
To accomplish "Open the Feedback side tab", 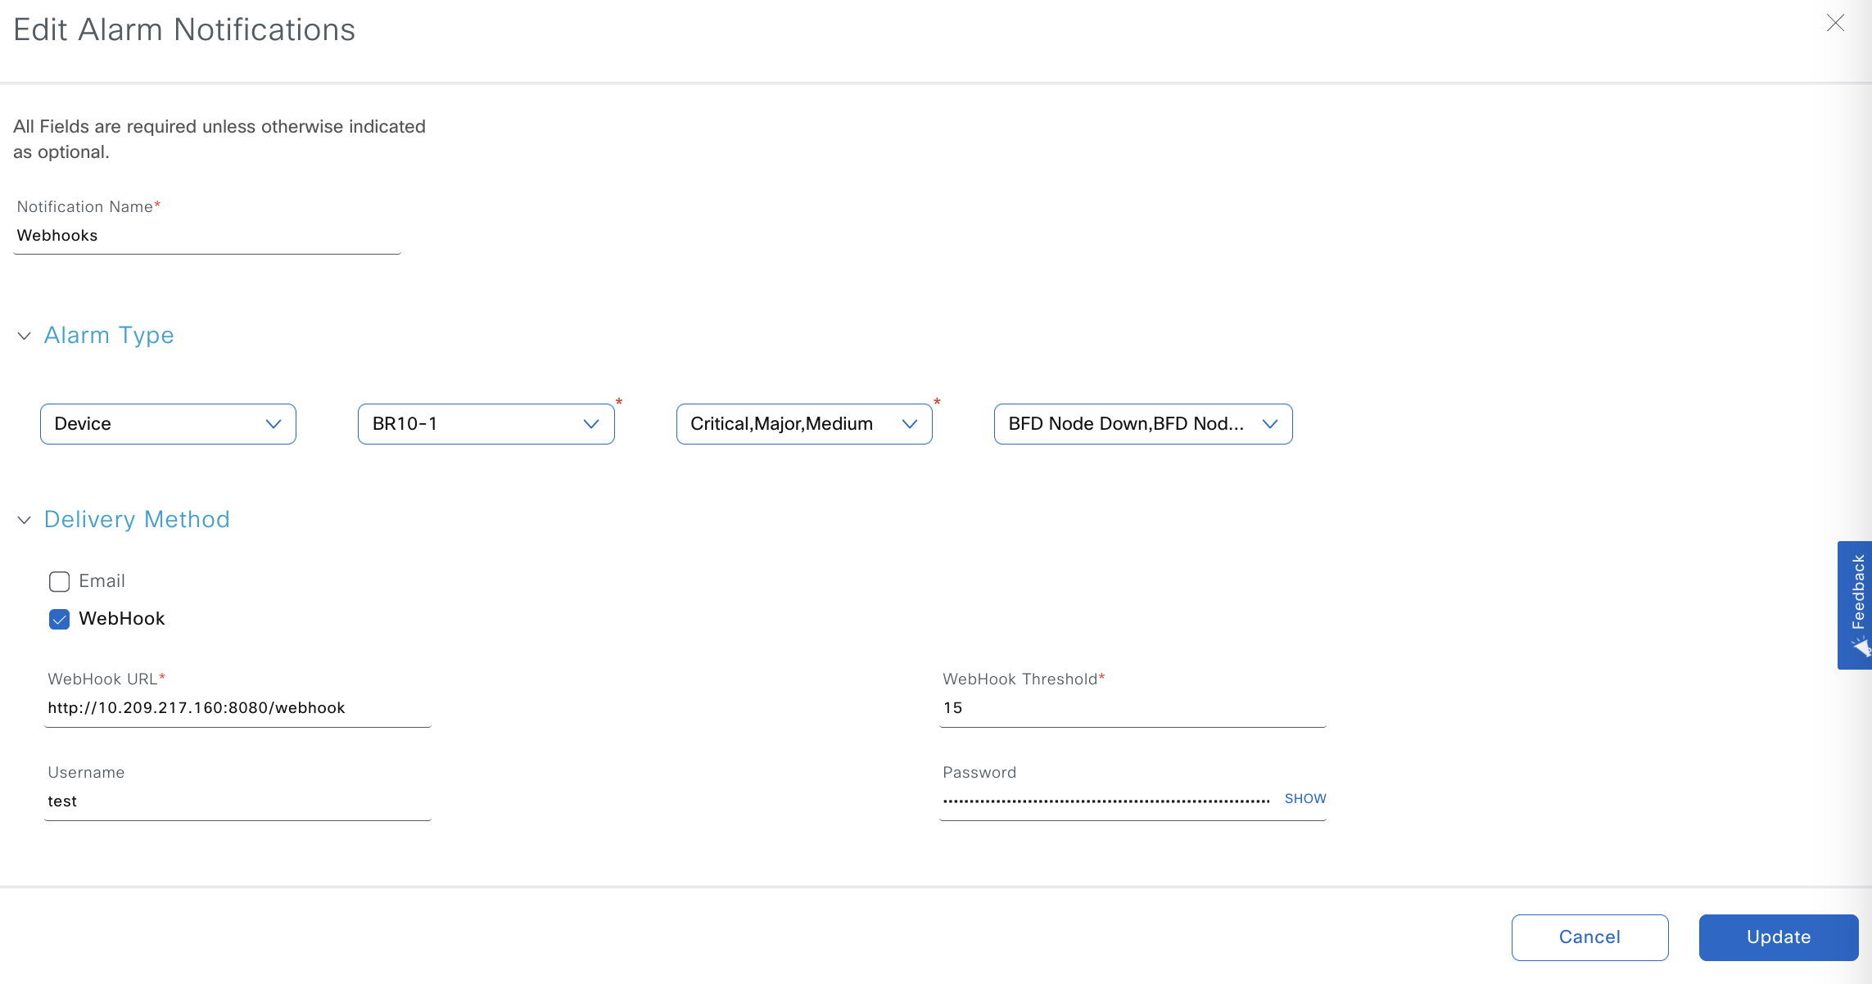I will point(1856,604).
